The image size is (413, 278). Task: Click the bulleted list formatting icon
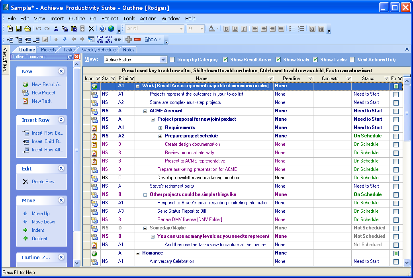[292, 29]
